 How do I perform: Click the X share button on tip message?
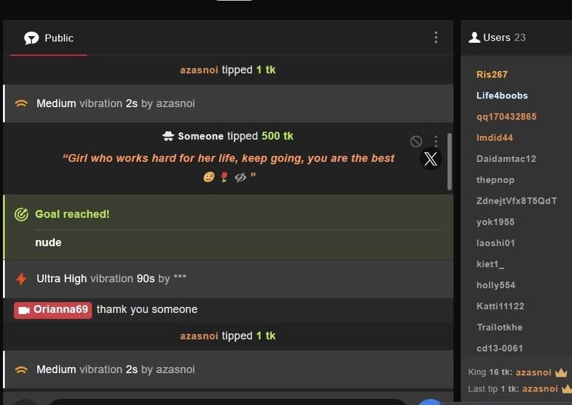tap(431, 159)
